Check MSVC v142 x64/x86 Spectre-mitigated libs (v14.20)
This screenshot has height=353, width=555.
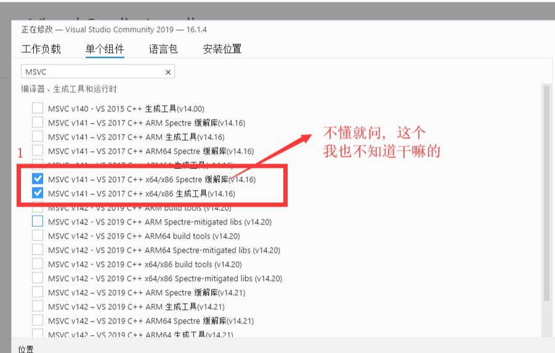[x=38, y=278]
